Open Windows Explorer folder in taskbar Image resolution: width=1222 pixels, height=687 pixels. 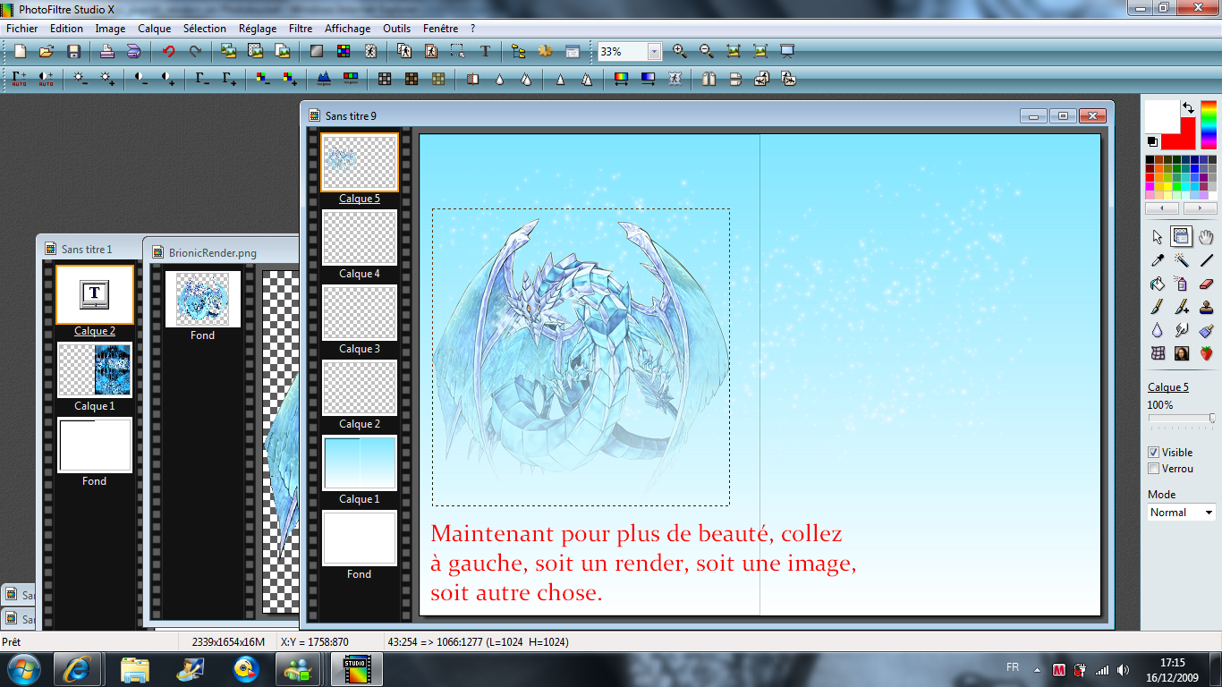(135, 668)
